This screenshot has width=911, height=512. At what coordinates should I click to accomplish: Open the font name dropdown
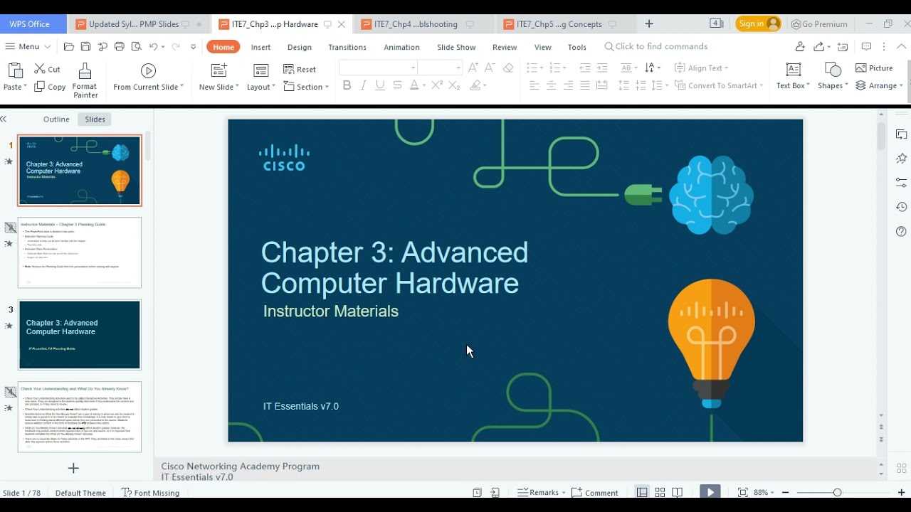(413, 68)
